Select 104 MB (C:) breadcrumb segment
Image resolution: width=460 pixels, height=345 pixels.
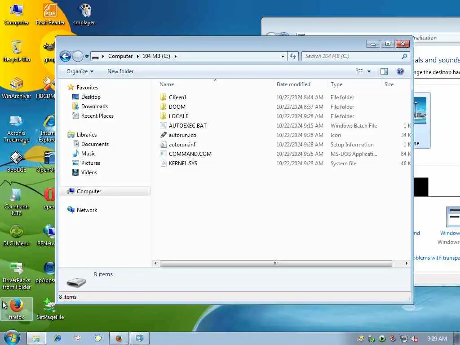point(156,56)
